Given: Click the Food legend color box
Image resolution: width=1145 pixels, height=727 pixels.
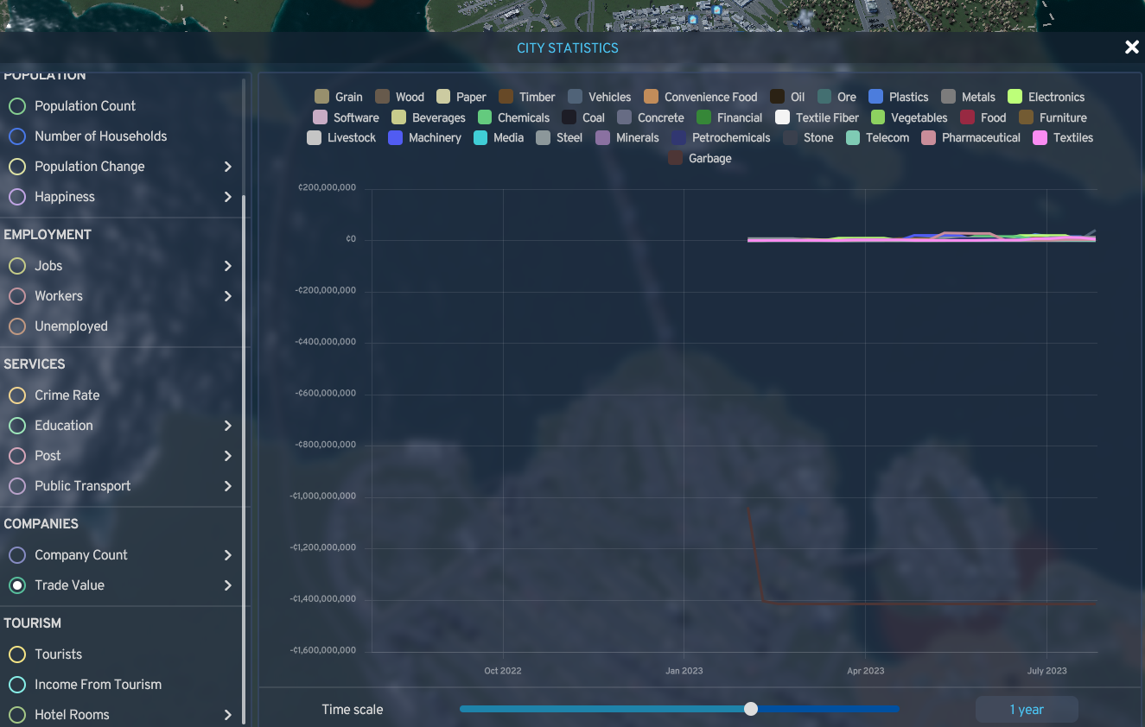Looking at the screenshot, I should (968, 117).
